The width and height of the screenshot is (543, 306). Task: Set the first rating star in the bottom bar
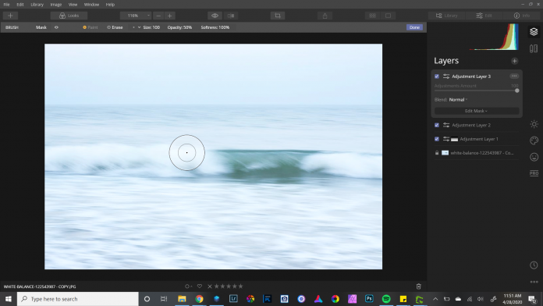click(217, 286)
